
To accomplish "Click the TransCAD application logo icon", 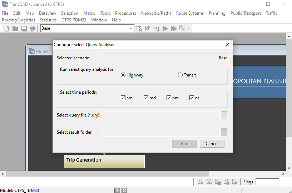I will point(5,4).
